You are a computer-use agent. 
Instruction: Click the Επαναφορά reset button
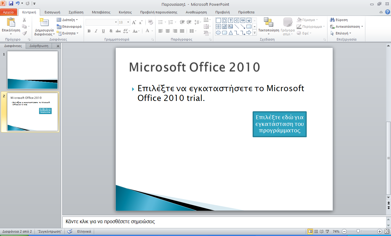(x=69, y=27)
